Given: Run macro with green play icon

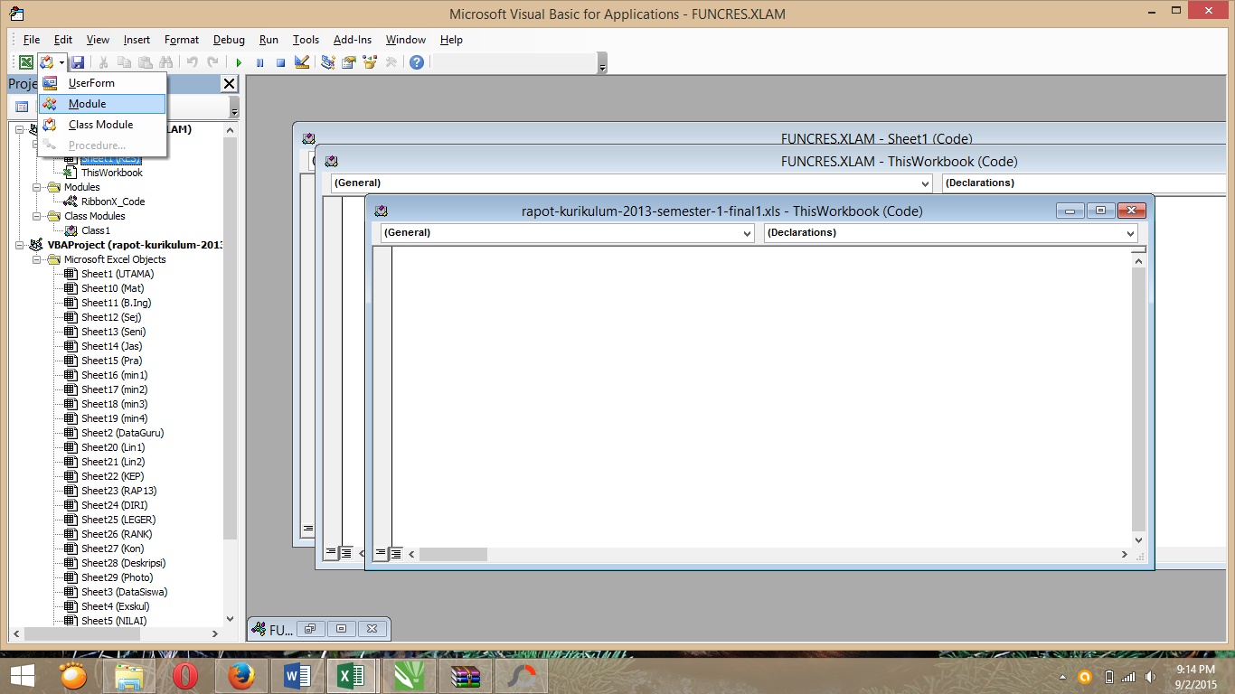Looking at the screenshot, I should (x=239, y=62).
